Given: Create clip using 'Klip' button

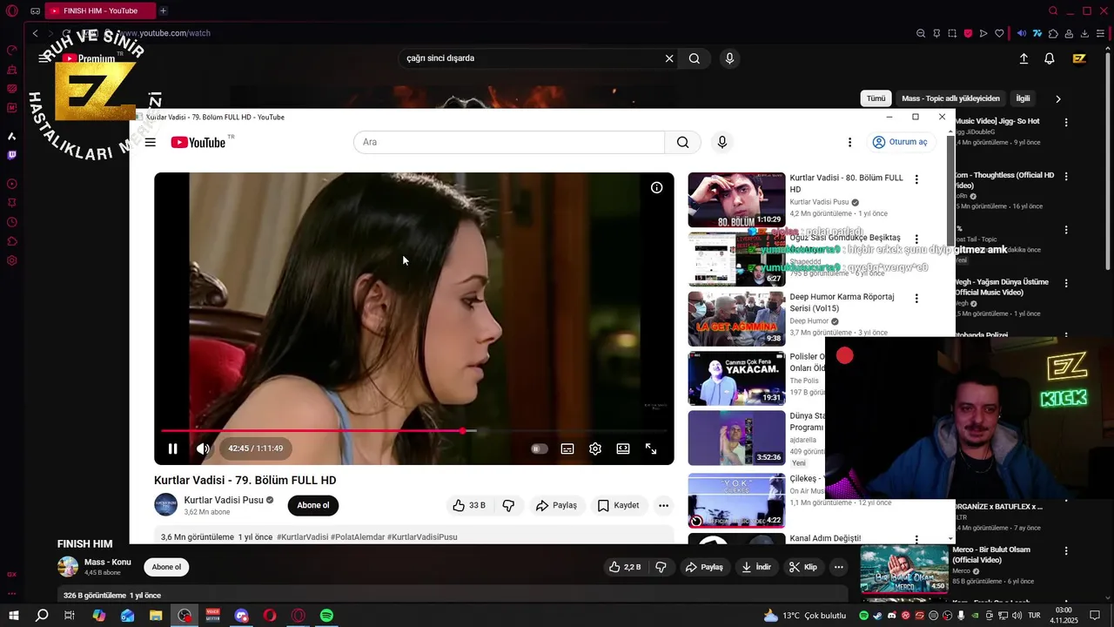Looking at the screenshot, I should pos(803,567).
